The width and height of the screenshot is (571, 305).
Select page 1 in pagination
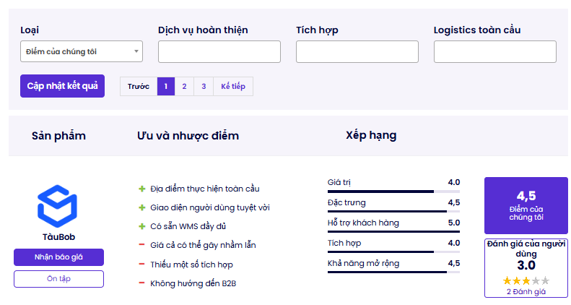tap(166, 86)
